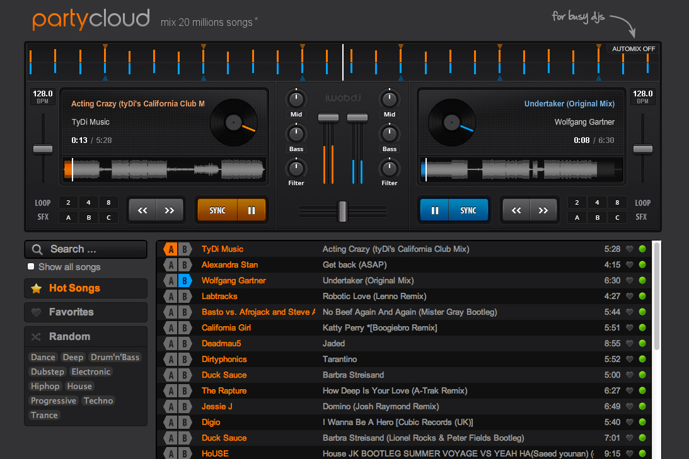The width and height of the screenshot is (689, 459).
Task: Pause the right deck playback
Action: 434,210
